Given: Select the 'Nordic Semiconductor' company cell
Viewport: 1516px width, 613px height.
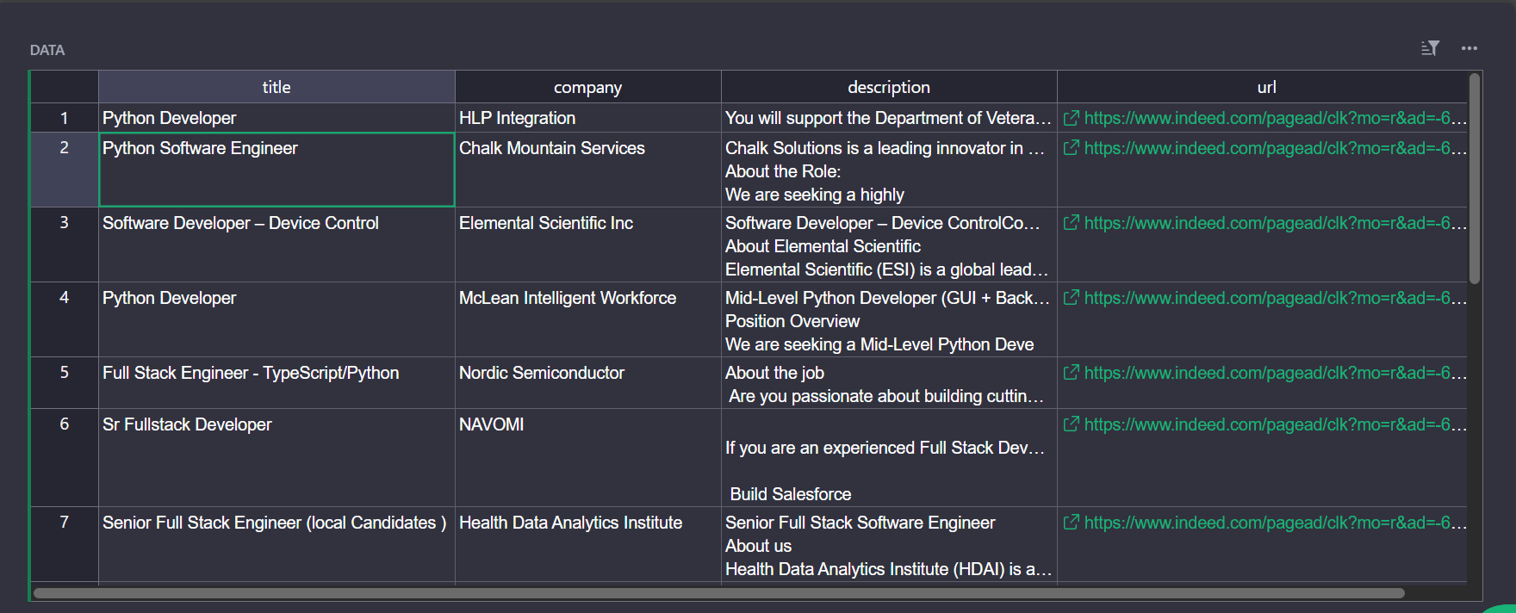Looking at the screenshot, I should (587, 382).
